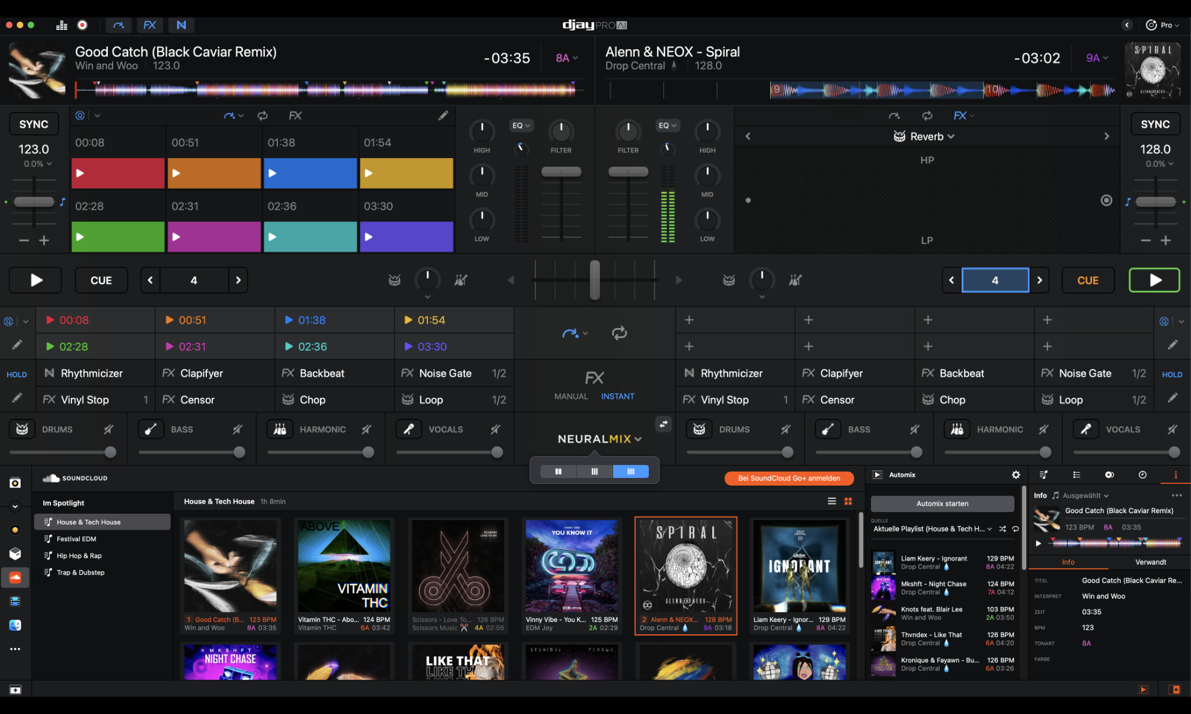
Task: Open the Finder file browser source
Action: [x=15, y=625]
